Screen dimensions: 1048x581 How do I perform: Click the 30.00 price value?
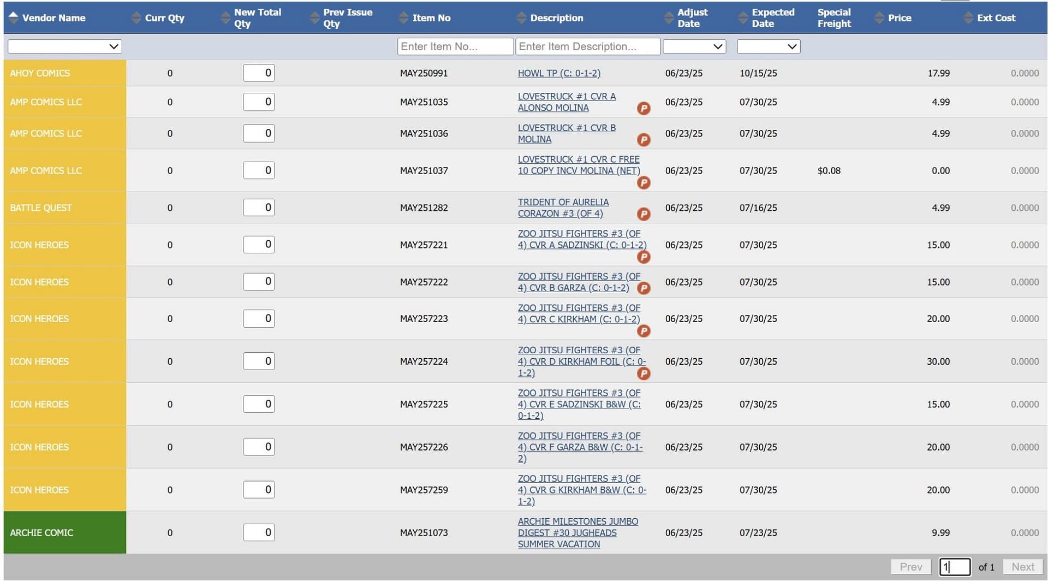click(x=938, y=361)
